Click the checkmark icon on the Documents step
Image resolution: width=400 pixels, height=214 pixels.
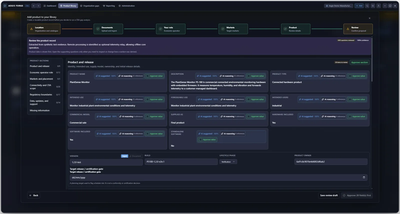point(98,29)
